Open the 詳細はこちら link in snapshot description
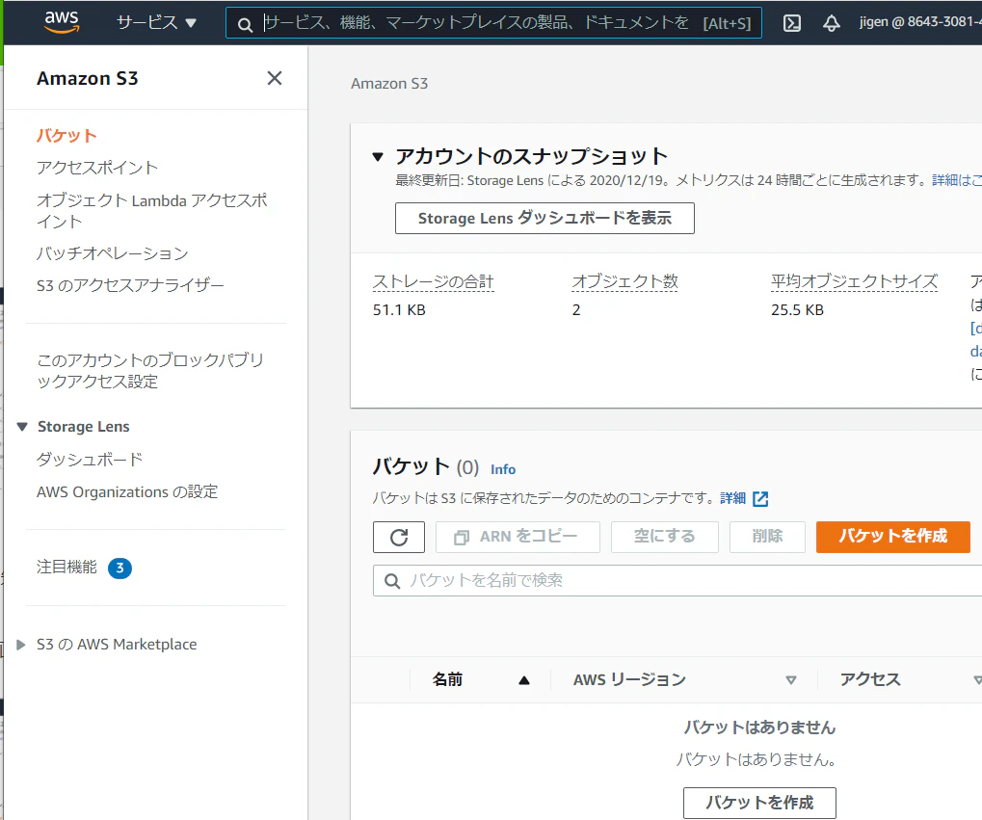 (956, 180)
